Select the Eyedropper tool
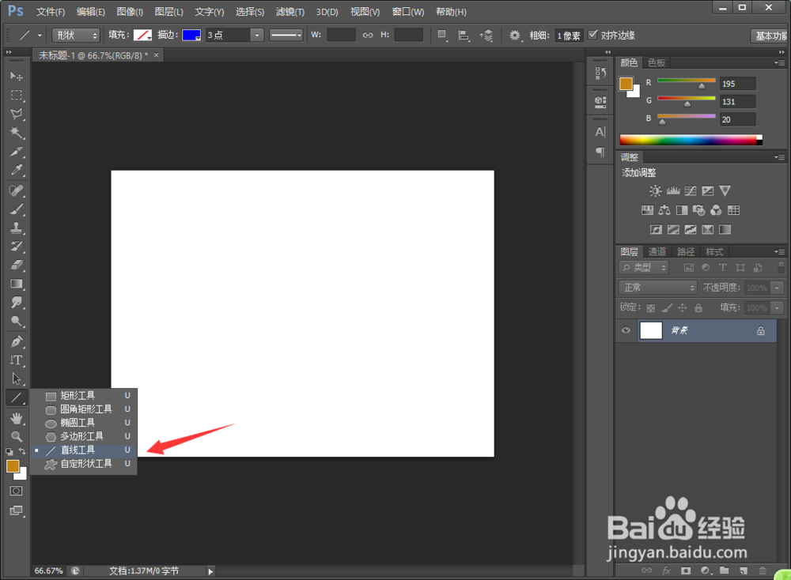 click(x=16, y=171)
